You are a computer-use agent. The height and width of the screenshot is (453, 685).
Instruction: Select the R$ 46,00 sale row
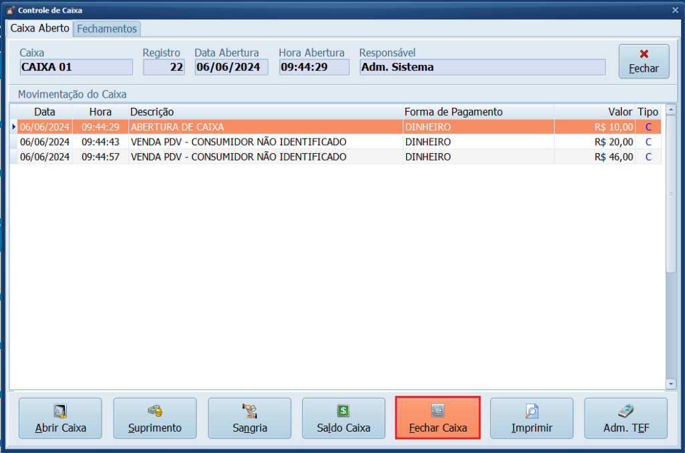point(268,157)
